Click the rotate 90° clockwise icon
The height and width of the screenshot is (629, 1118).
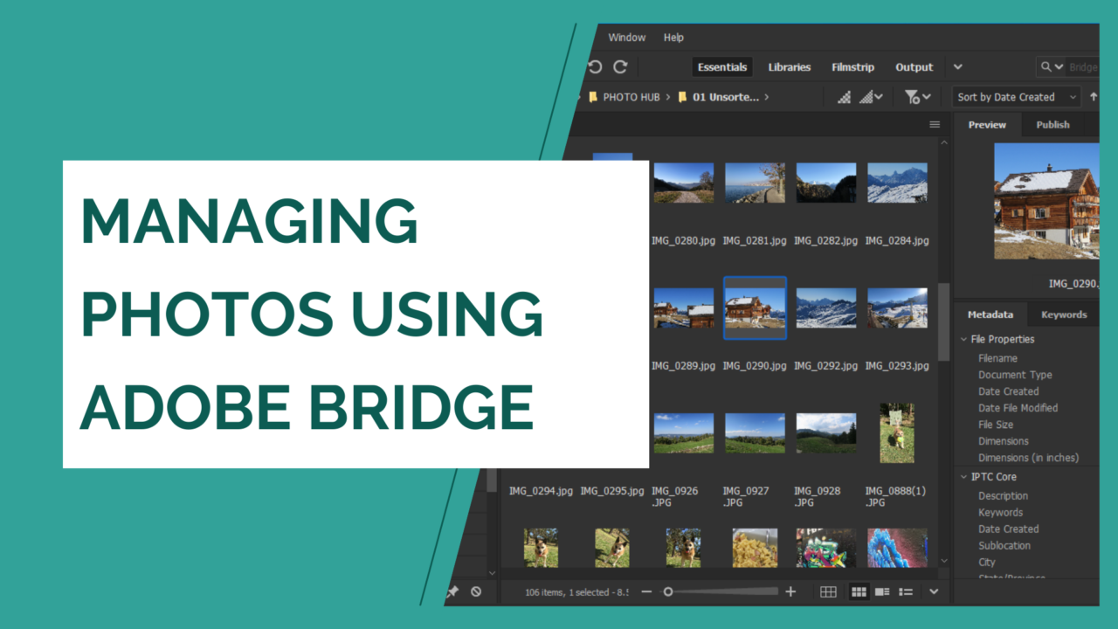[x=620, y=67]
